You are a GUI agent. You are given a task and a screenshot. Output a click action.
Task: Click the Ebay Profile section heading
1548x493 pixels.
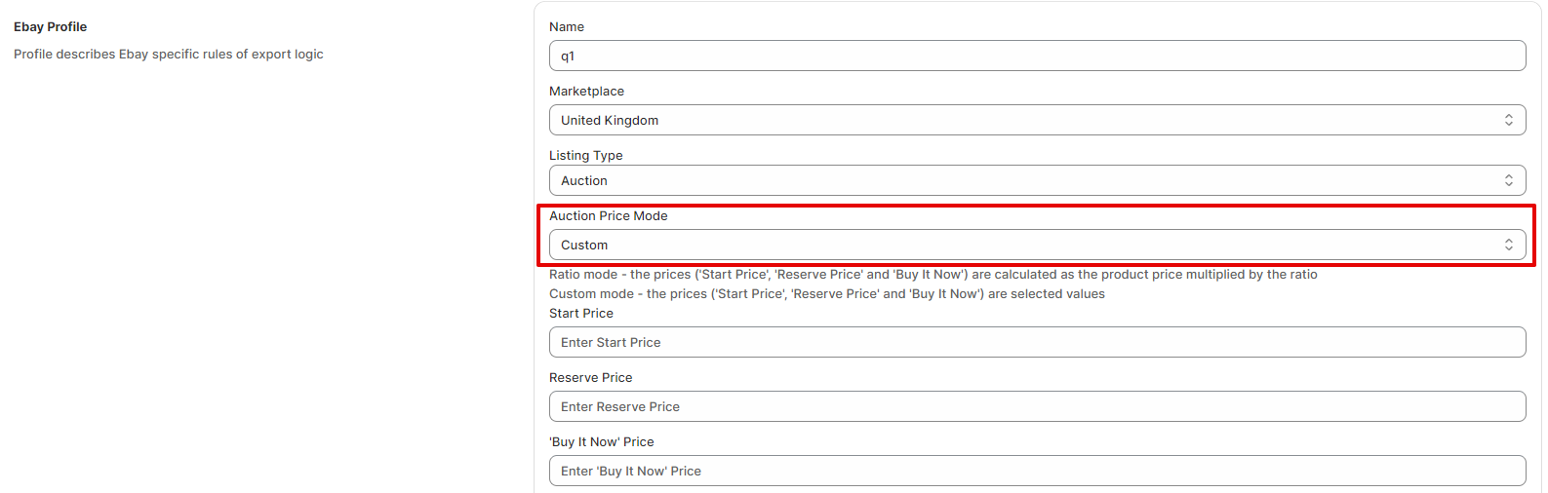pos(50,26)
